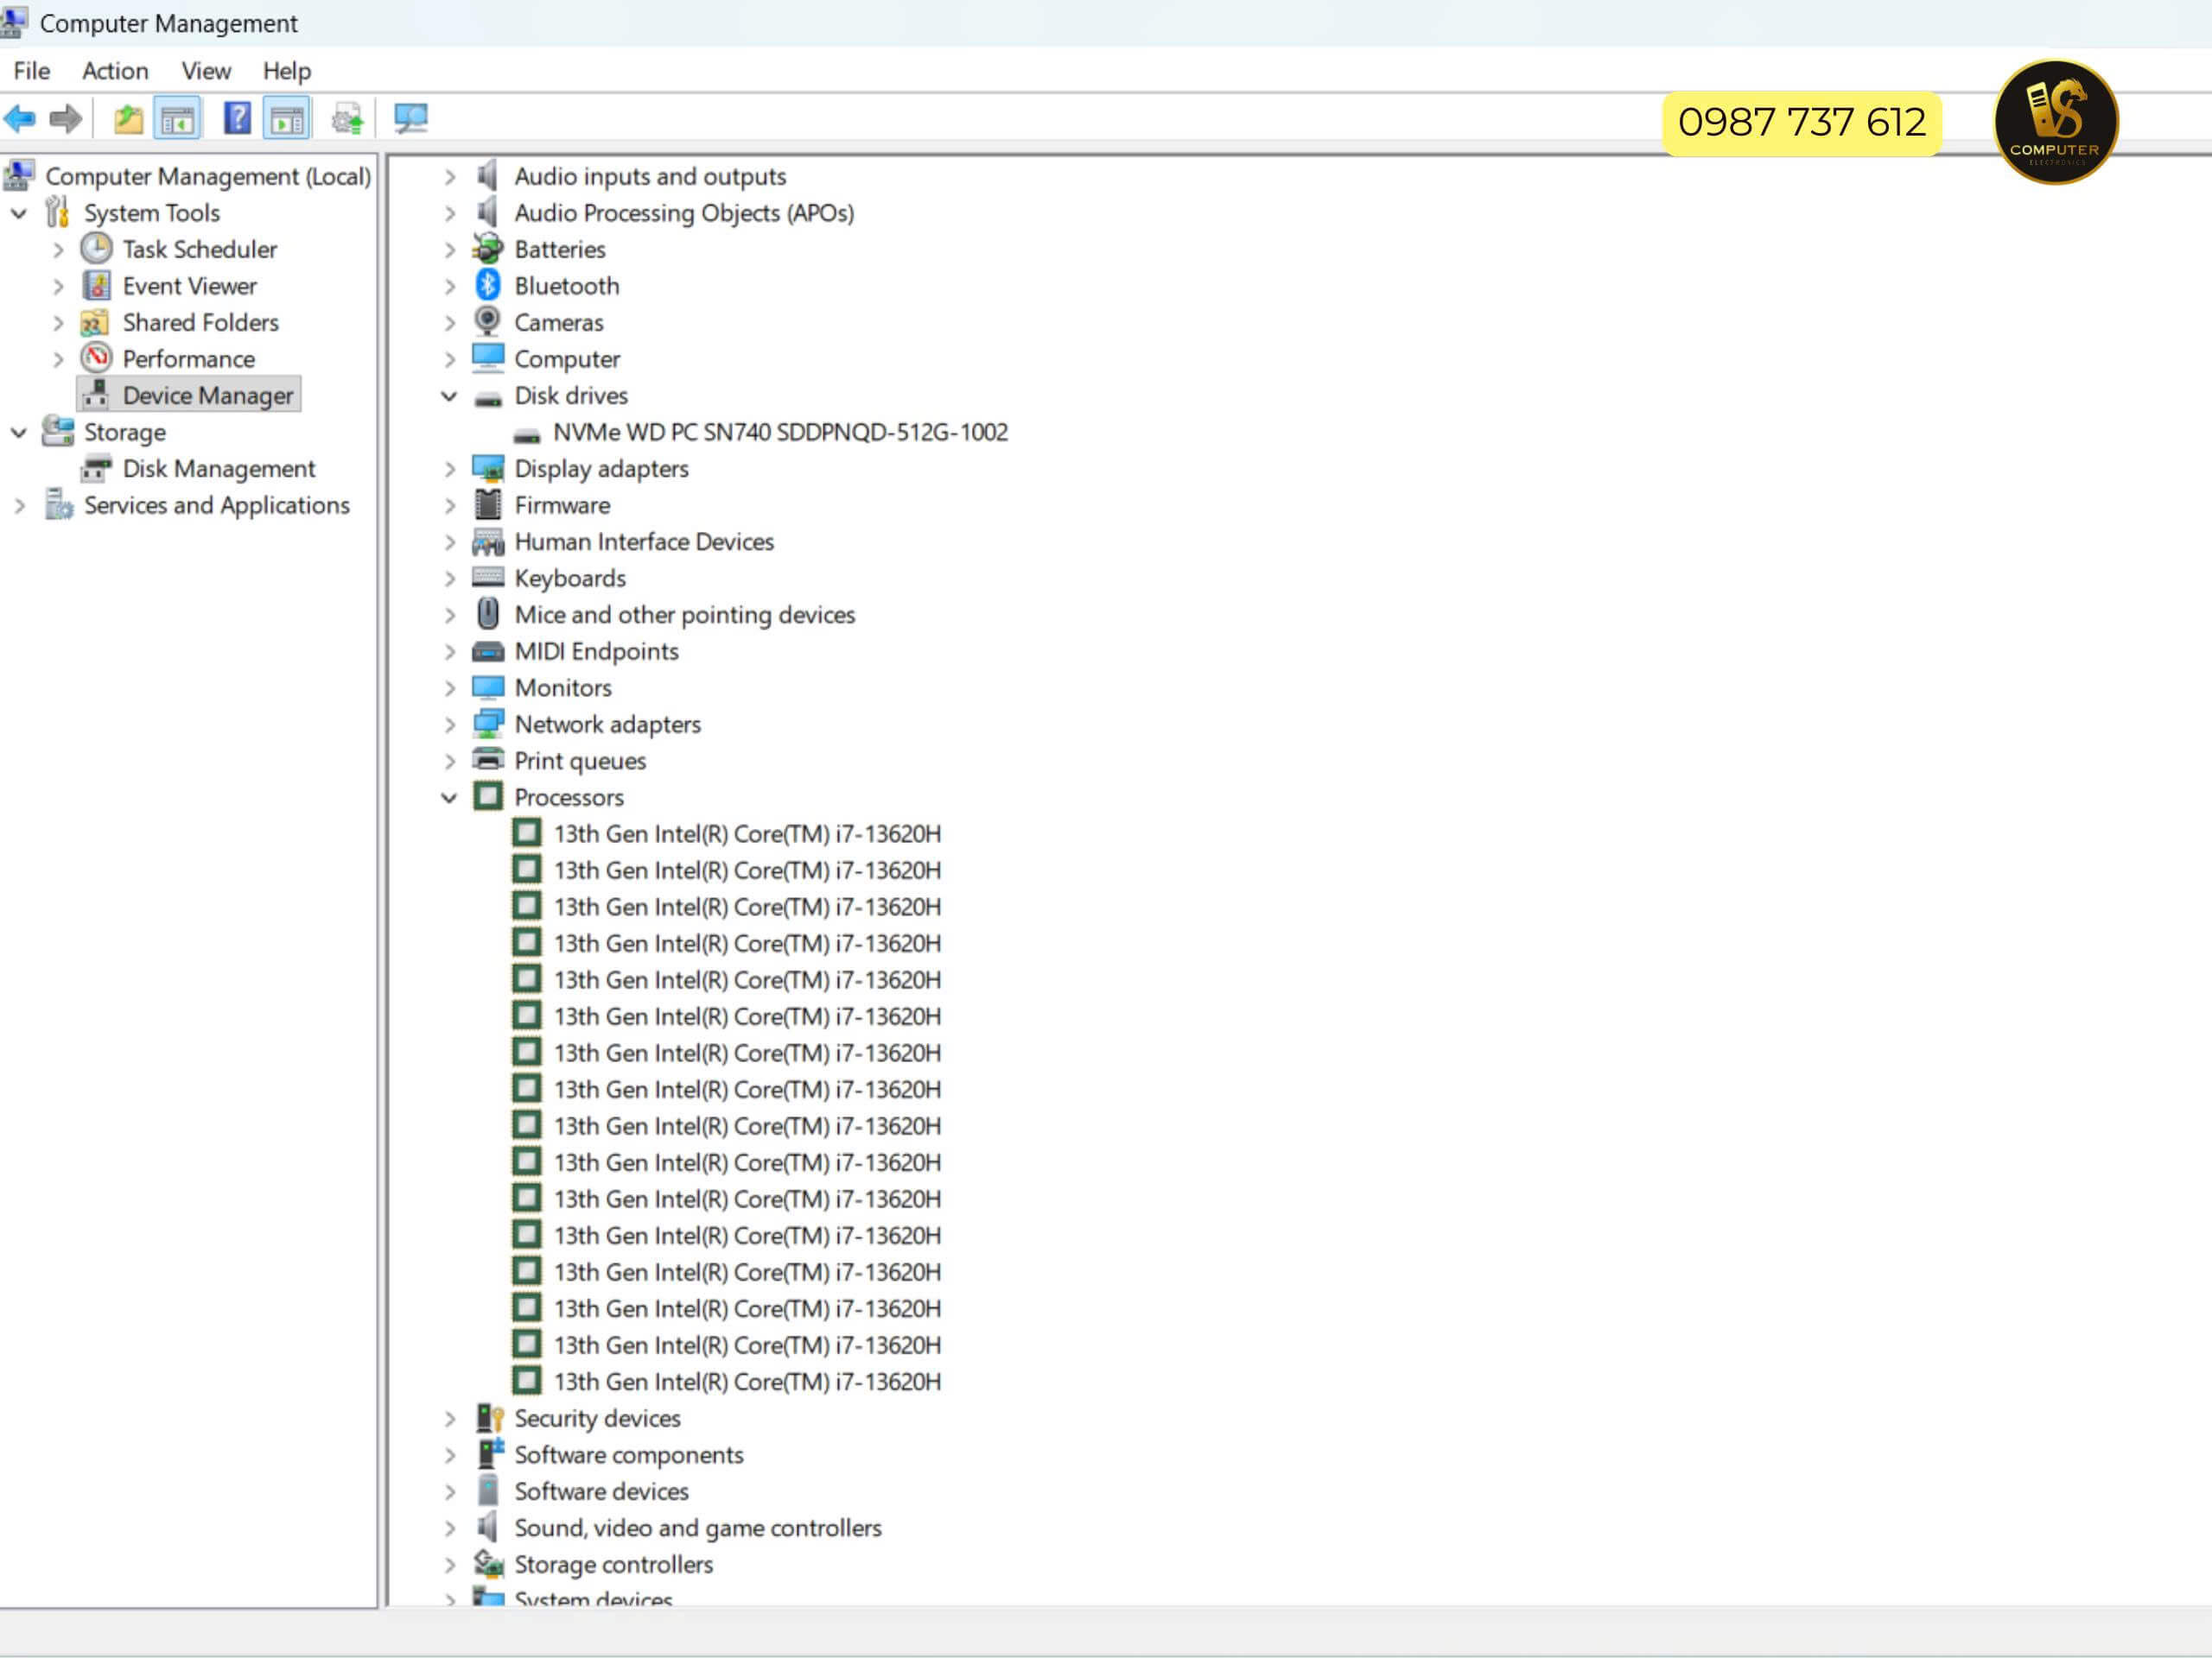This screenshot has width=2212, height=1658.
Task: Collapse the Disk drives category
Action: point(450,396)
